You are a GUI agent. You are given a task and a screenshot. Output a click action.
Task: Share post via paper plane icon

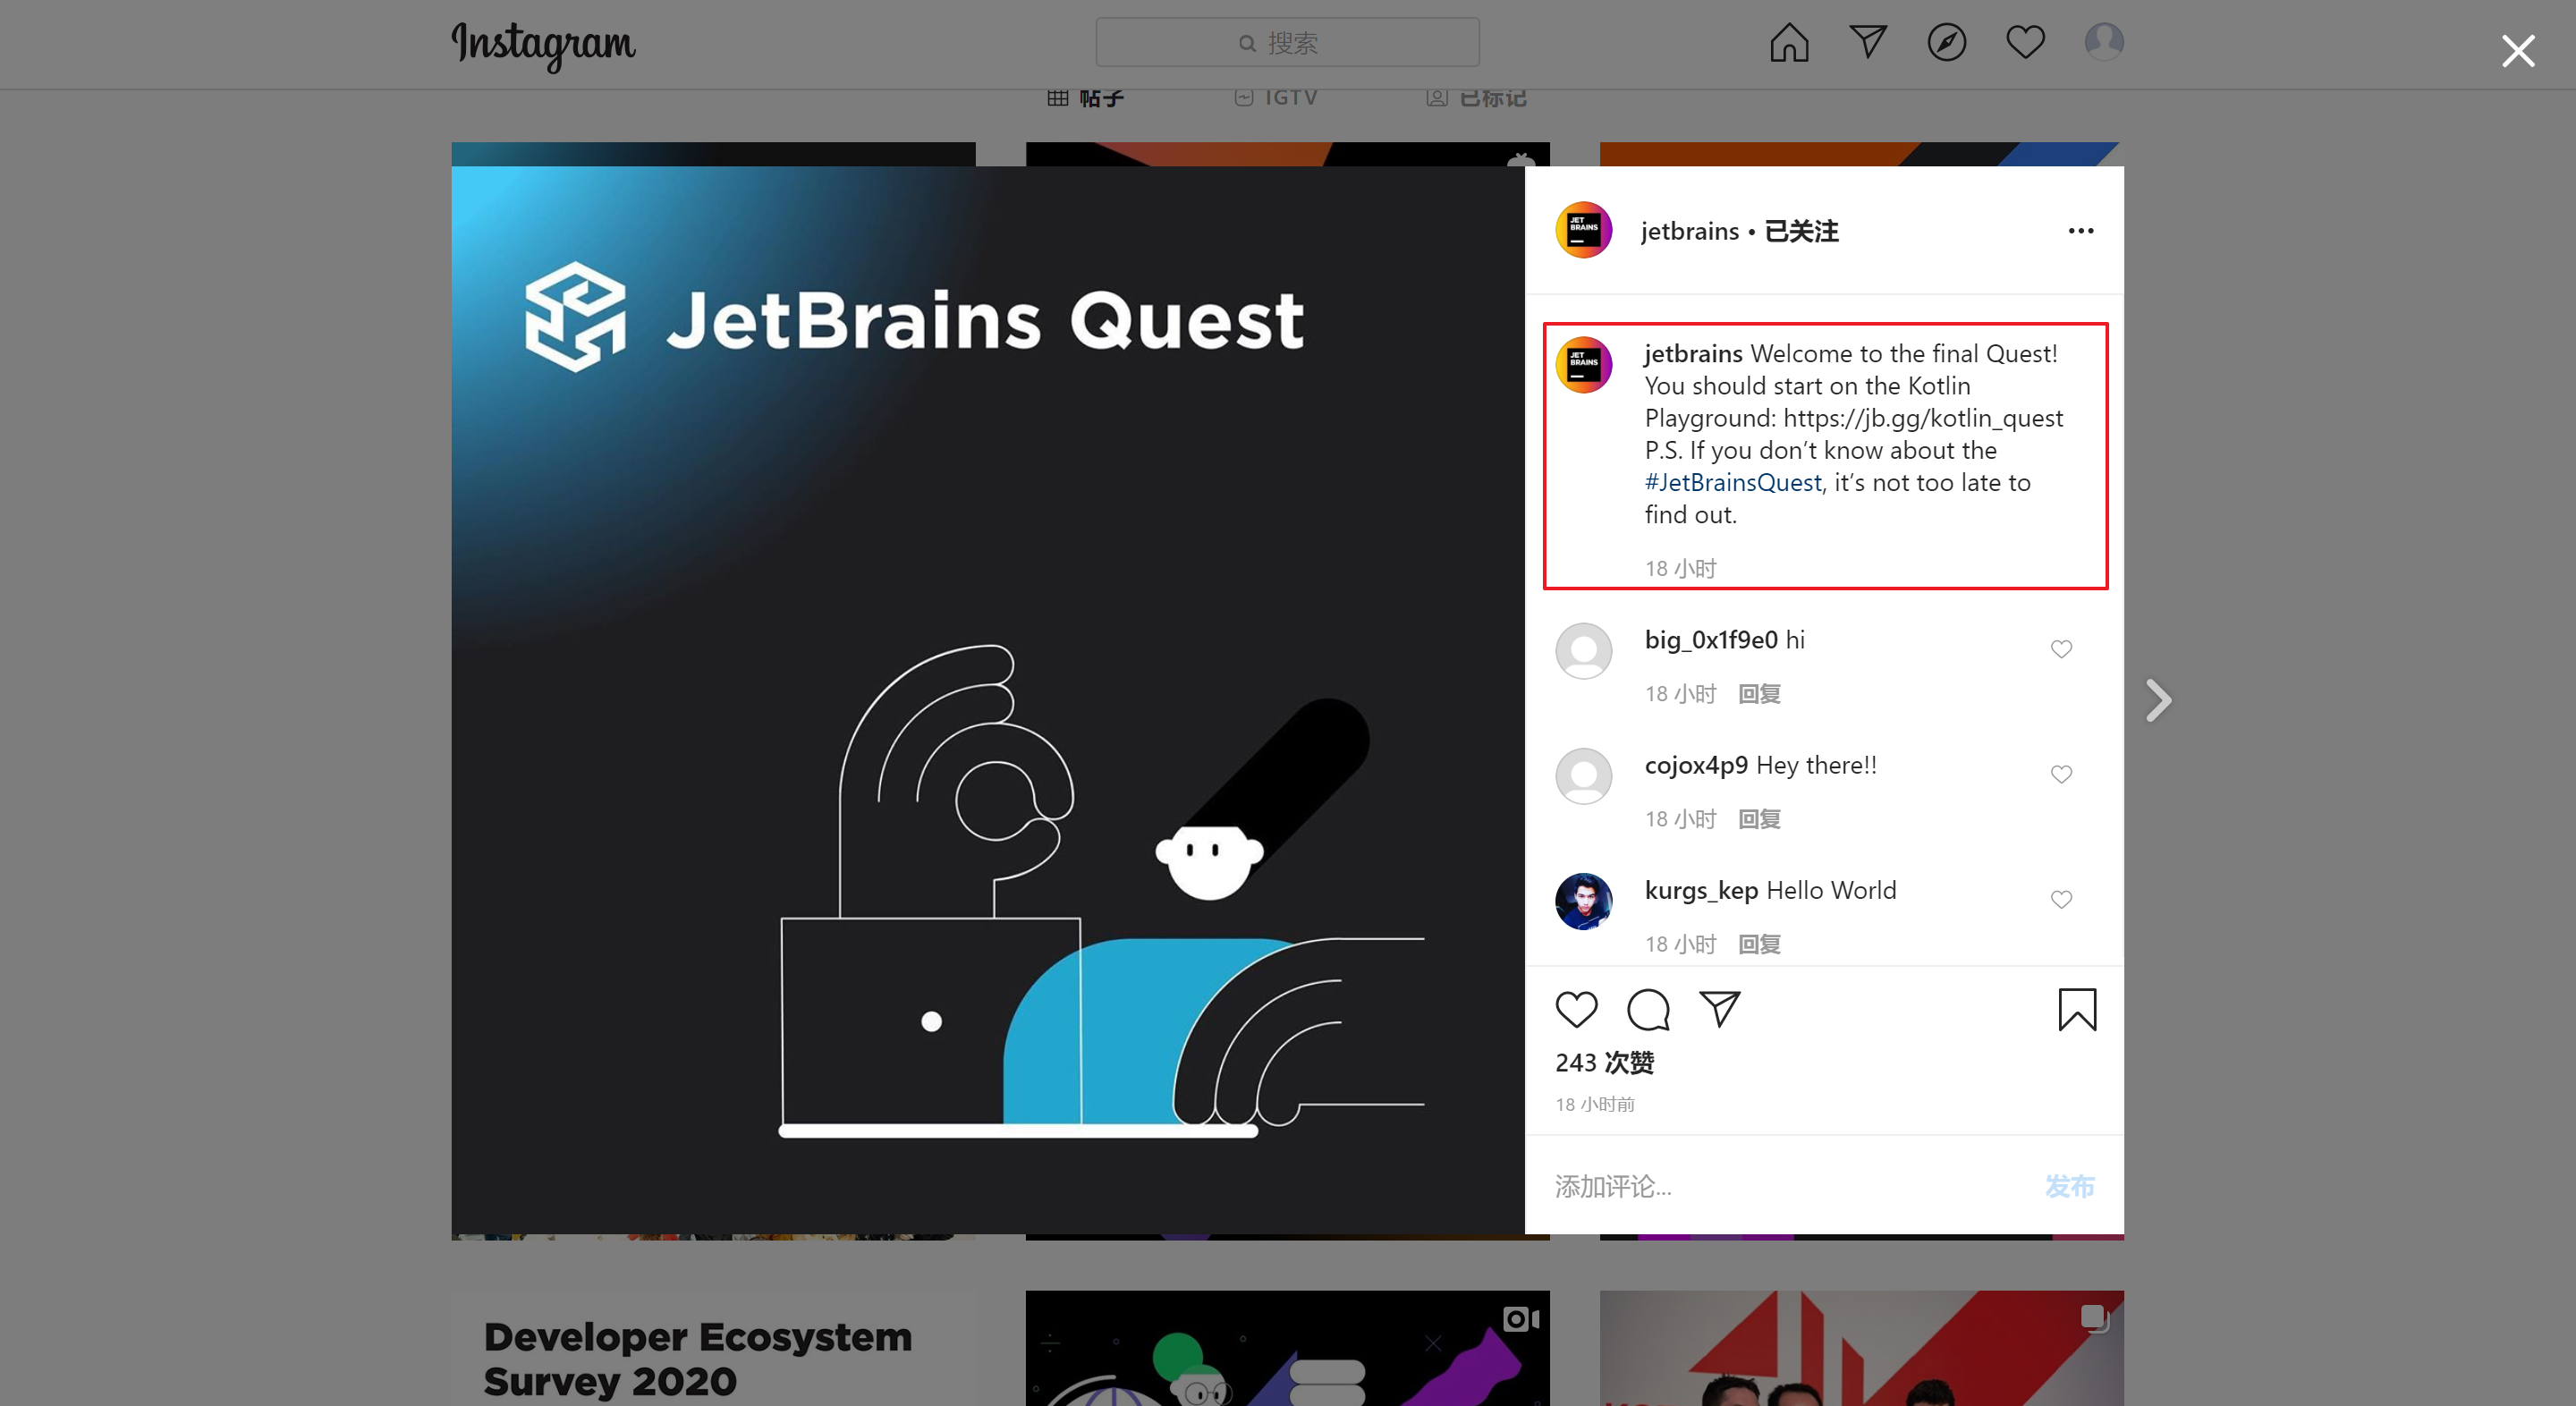1720,1009
